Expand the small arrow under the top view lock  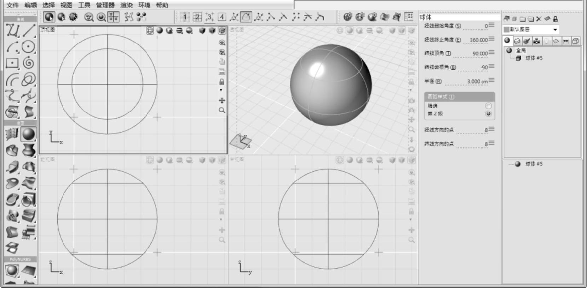[x=221, y=90]
